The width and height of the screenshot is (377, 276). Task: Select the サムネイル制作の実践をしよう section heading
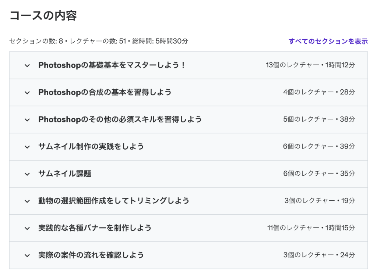click(x=91, y=147)
